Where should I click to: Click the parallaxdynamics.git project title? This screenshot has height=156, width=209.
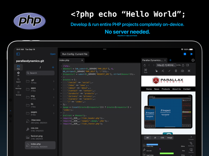pos(30,61)
